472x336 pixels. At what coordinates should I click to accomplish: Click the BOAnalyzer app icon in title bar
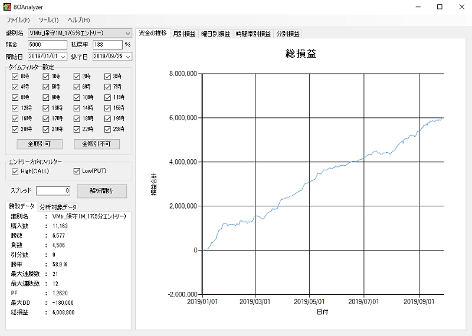tap(7, 6)
